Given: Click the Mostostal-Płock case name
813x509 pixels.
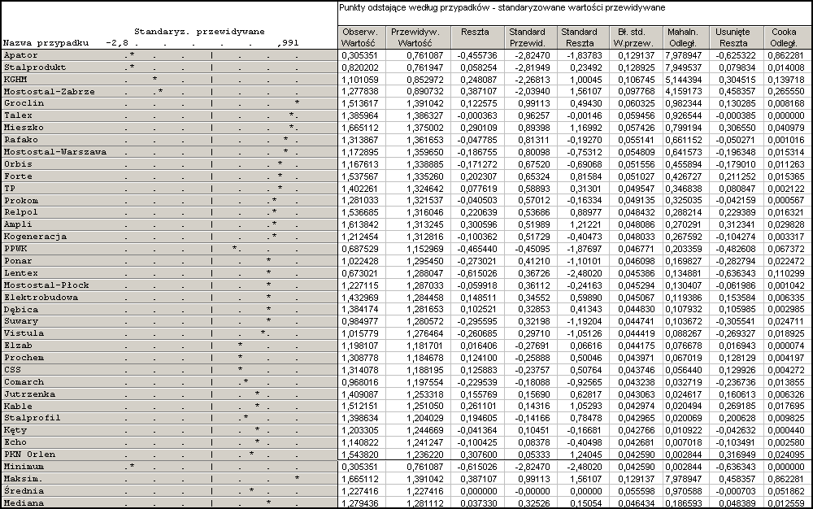Looking at the screenshot, I should click(x=46, y=285).
